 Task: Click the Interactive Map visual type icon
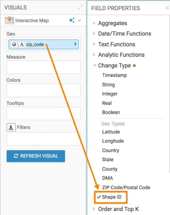tap(9, 20)
